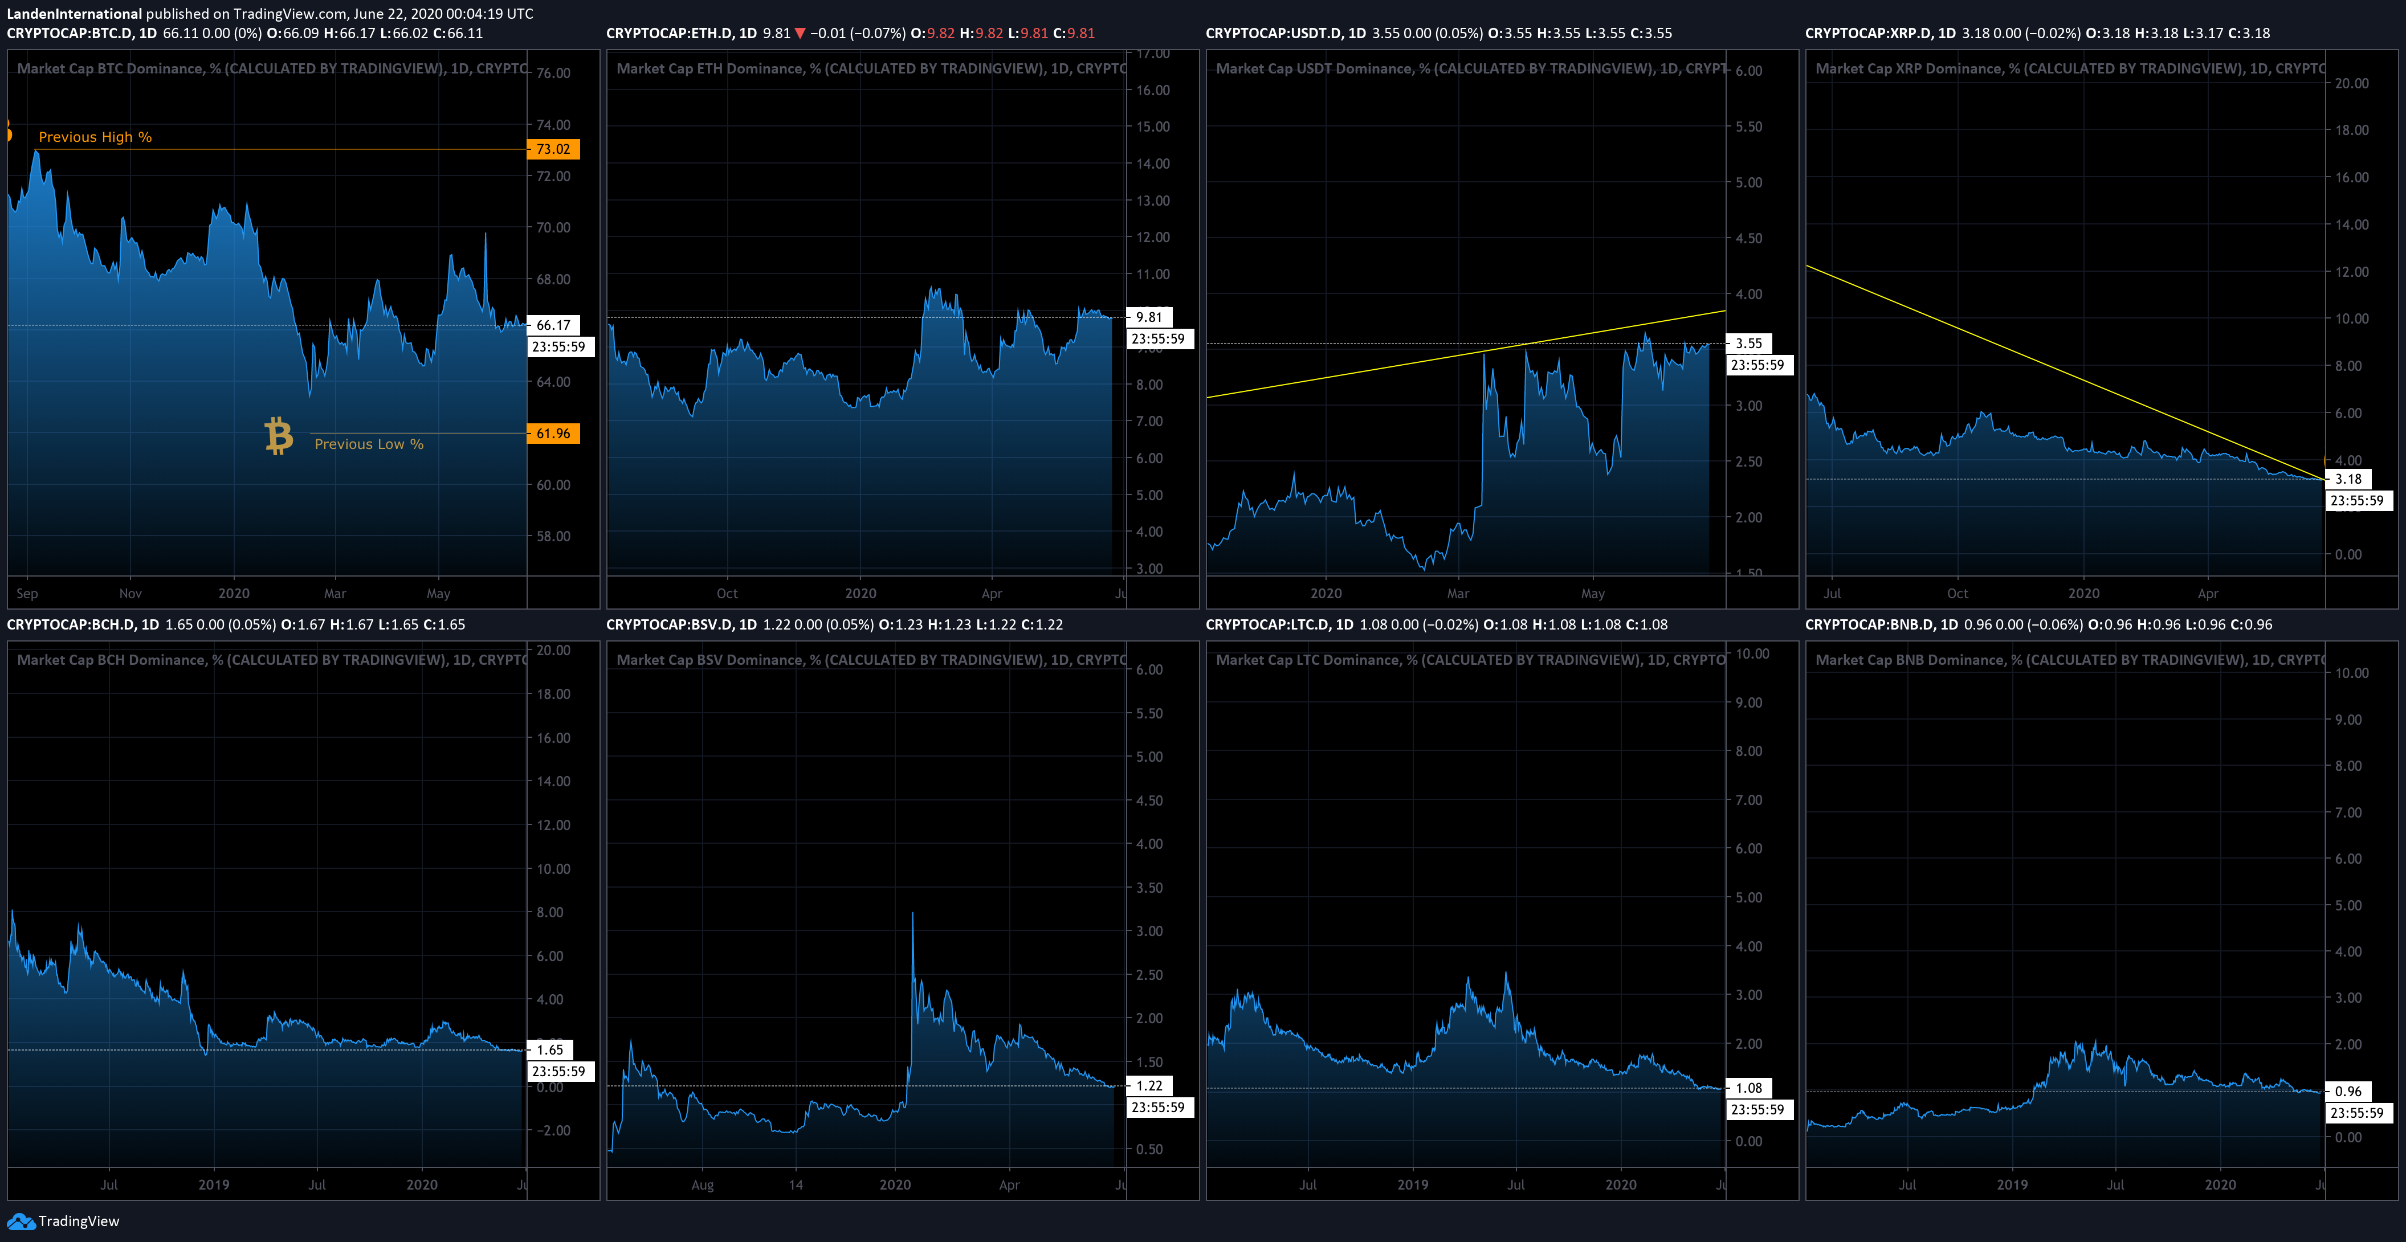Select the CRYPTOCAP:BNB.D, 1D symbol header

[1882, 625]
